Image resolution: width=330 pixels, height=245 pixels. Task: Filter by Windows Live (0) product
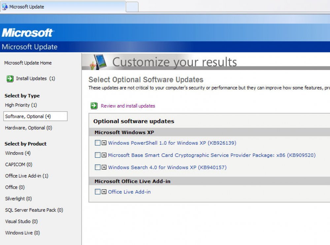tap(22, 233)
